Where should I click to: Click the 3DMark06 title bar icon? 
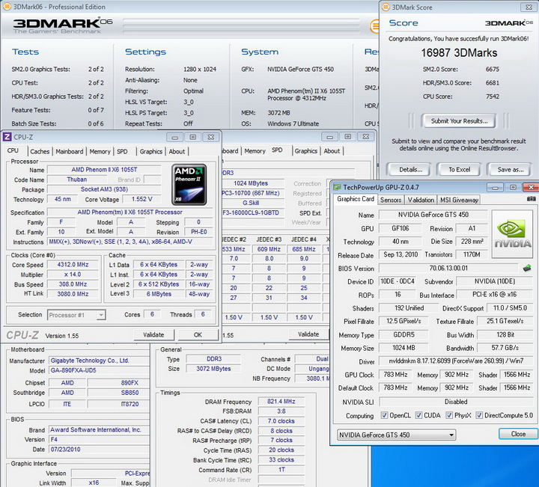pos(7,6)
